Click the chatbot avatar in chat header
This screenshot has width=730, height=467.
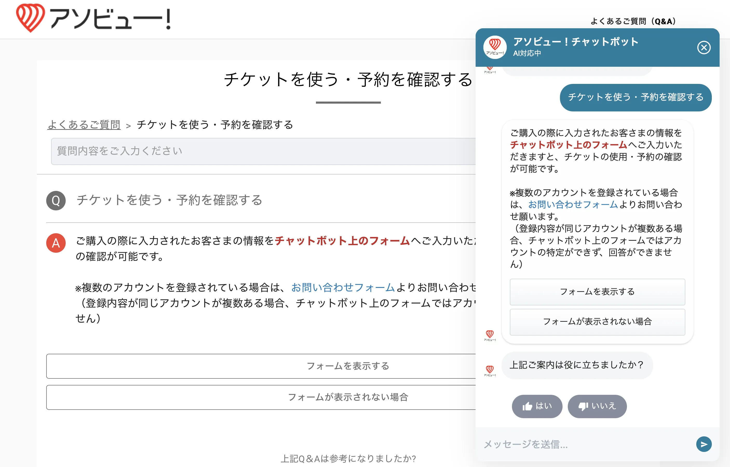[495, 47]
